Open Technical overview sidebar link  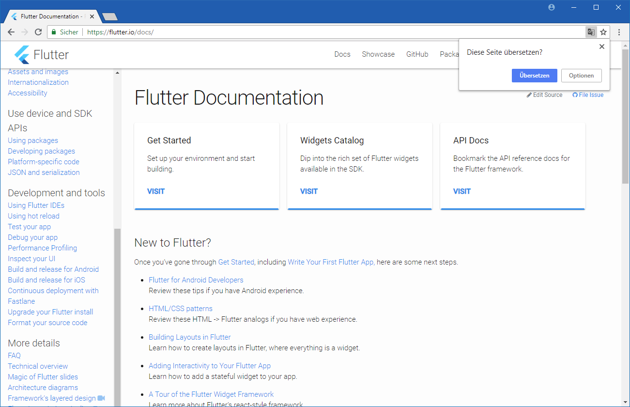[x=38, y=366]
